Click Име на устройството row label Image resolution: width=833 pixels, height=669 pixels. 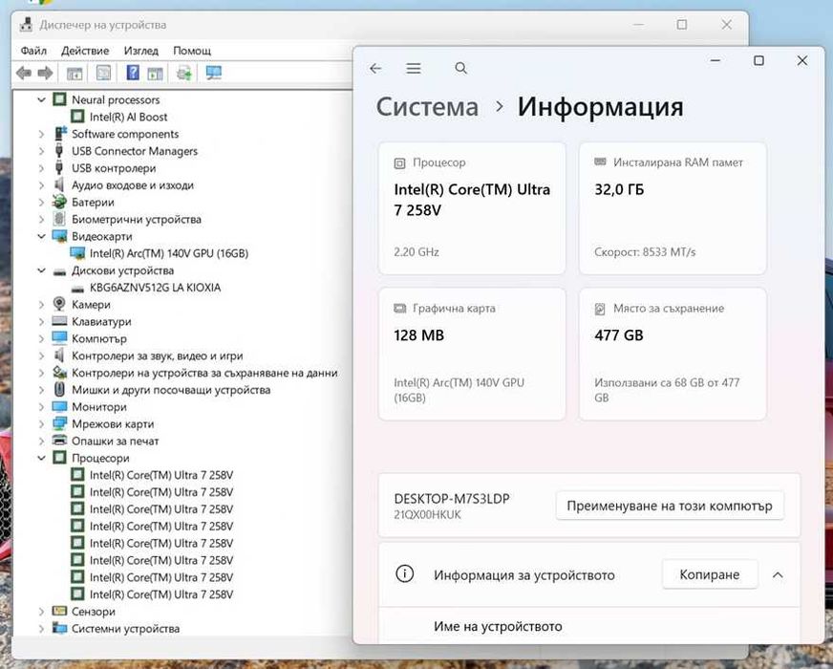pos(498,627)
